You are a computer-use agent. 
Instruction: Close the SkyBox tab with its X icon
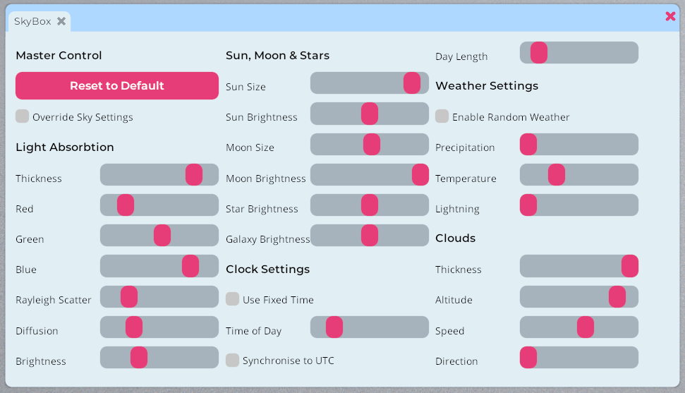(61, 21)
